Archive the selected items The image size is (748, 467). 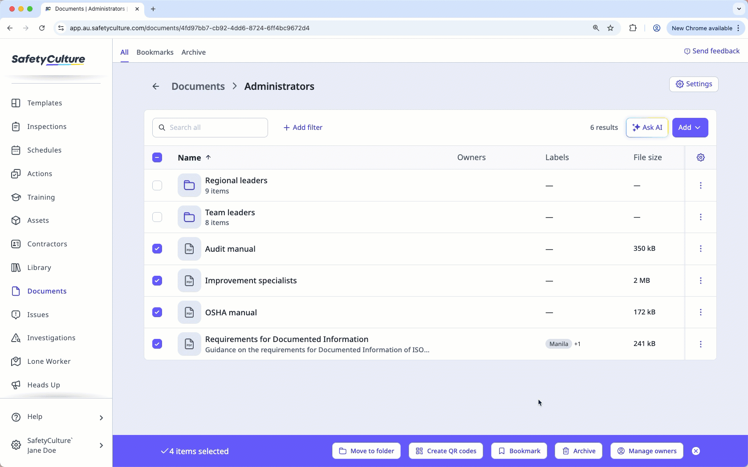578,451
